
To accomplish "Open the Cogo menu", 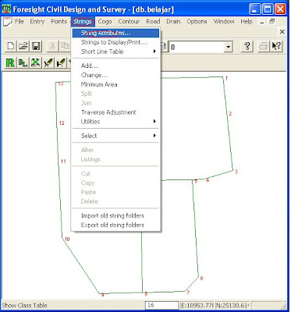I will (x=105, y=21).
